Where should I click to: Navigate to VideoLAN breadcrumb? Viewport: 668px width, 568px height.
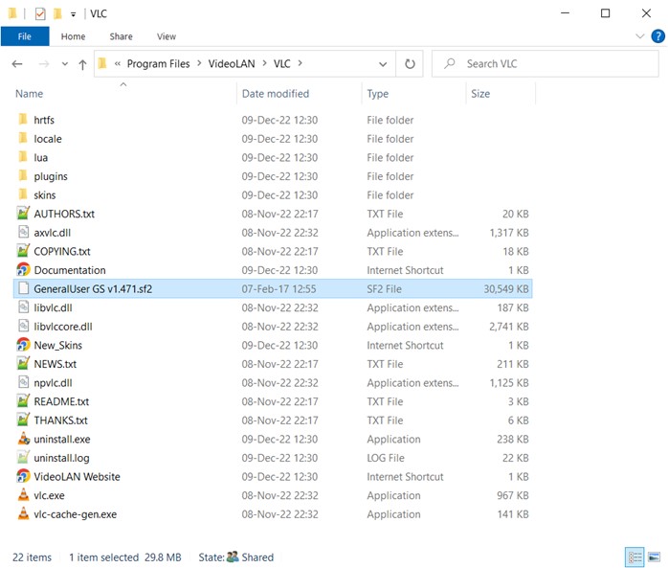232,63
